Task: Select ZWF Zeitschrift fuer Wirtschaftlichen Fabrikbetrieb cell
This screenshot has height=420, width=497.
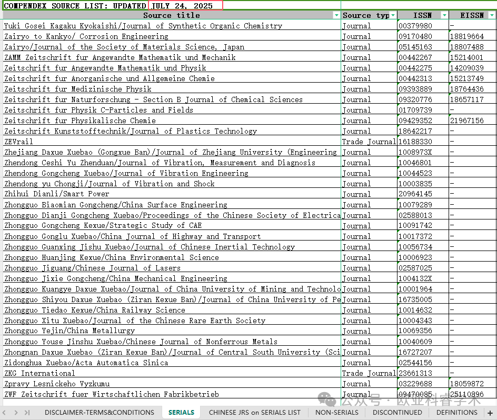Action: [x=172, y=394]
